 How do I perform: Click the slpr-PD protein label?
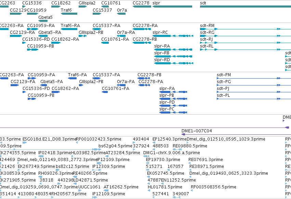pos(167,102)
